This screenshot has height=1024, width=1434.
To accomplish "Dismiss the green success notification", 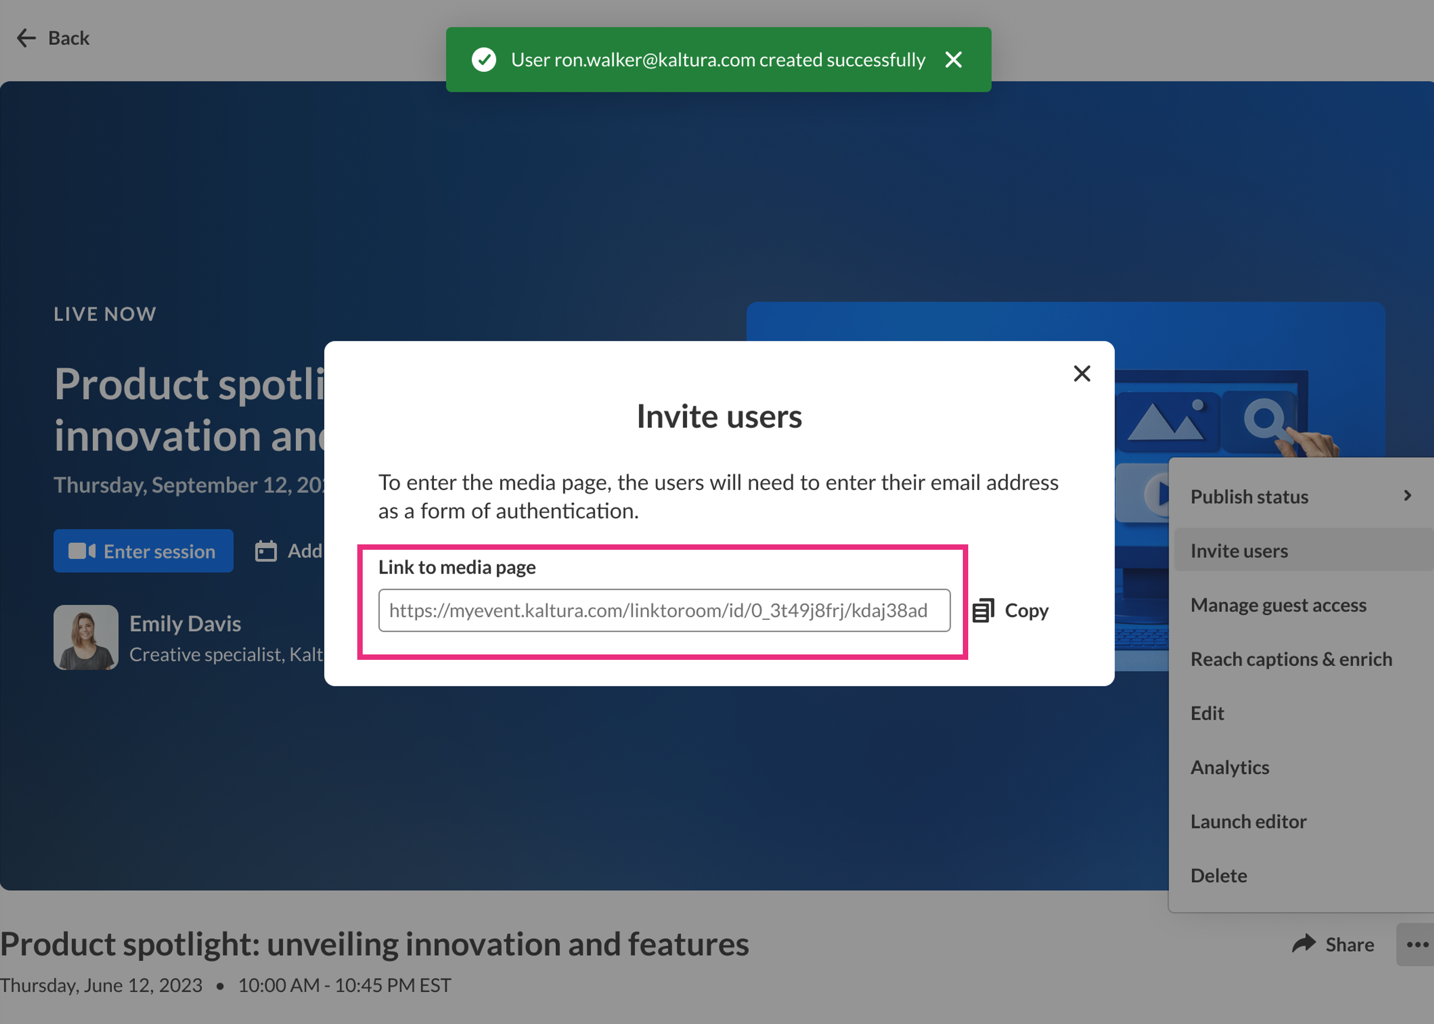I will coord(954,60).
